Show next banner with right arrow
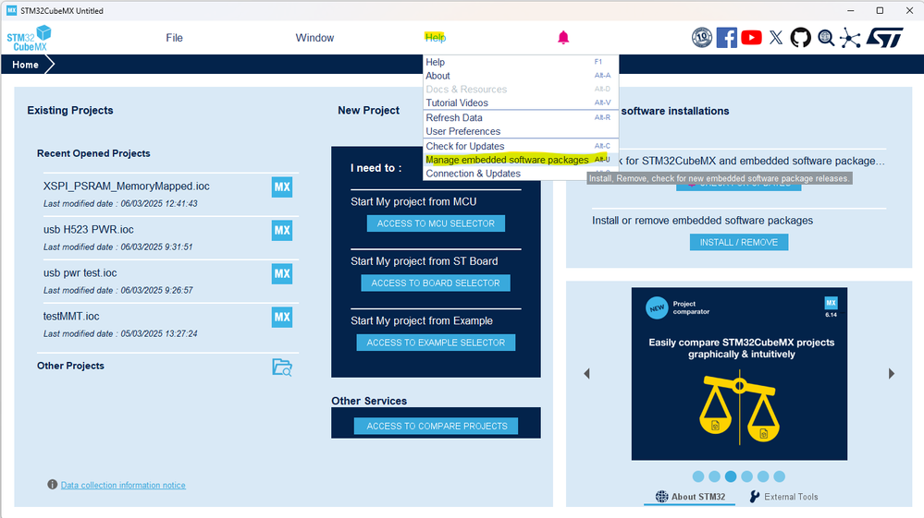The height and width of the screenshot is (518, 924). pyautogui.click(x=892, y=374)
